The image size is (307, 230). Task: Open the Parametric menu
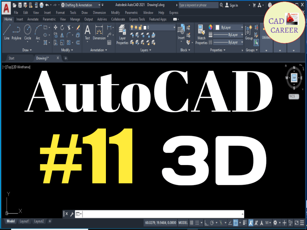click(131, 13)
